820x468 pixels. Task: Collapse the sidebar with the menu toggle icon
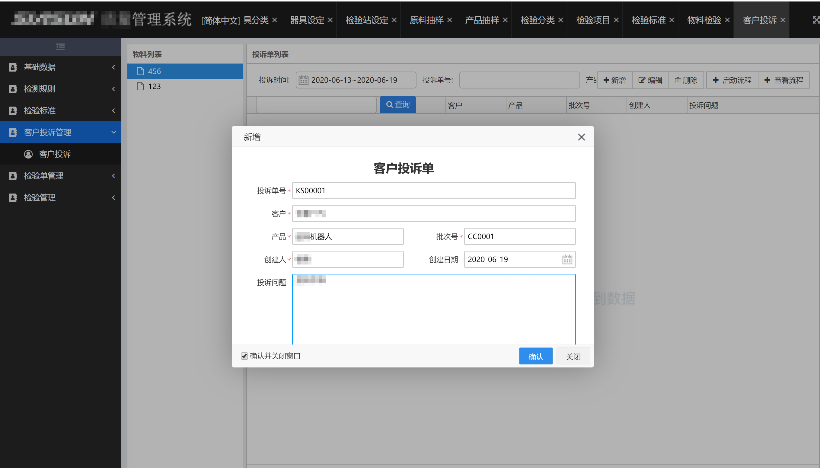[60, 47]
